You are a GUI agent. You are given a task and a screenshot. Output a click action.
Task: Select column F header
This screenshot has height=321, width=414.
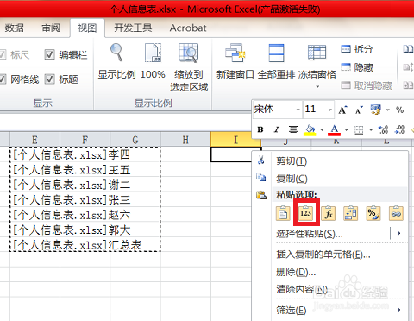click(85, 140)
